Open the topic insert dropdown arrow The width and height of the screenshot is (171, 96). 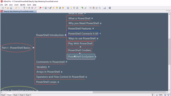click(x=27, y=8)
